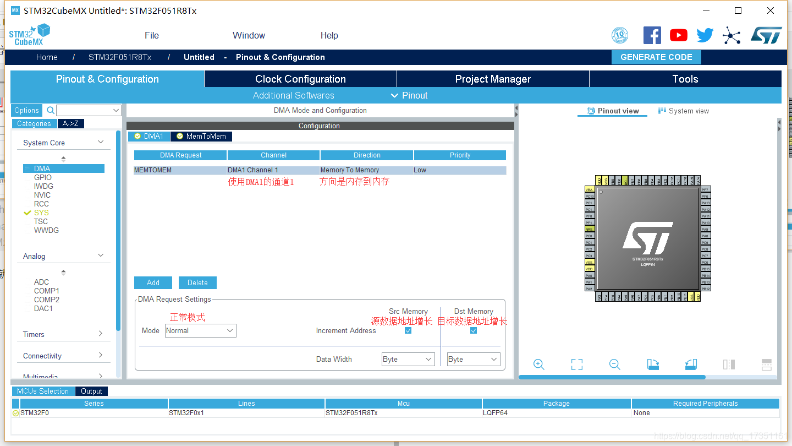Open the Help menu
The height and width of the screenshot is (446, 792).
point(329,35)
